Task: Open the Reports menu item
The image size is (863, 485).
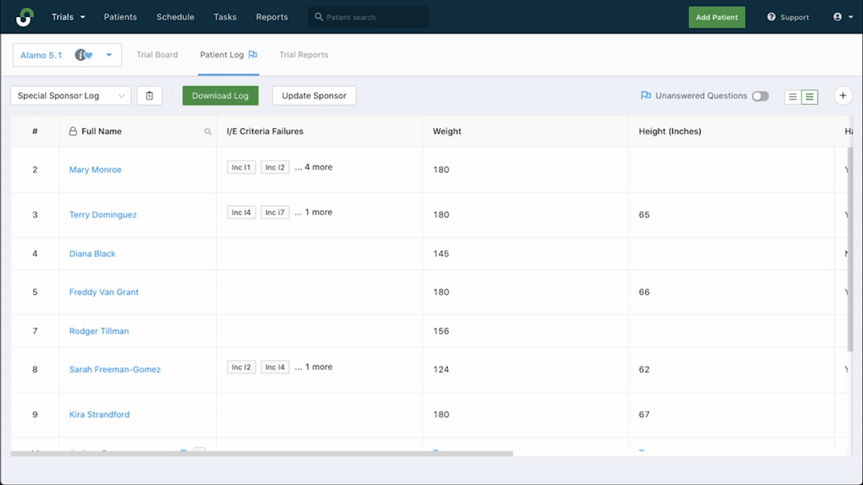Action: [x=272, y=17]
